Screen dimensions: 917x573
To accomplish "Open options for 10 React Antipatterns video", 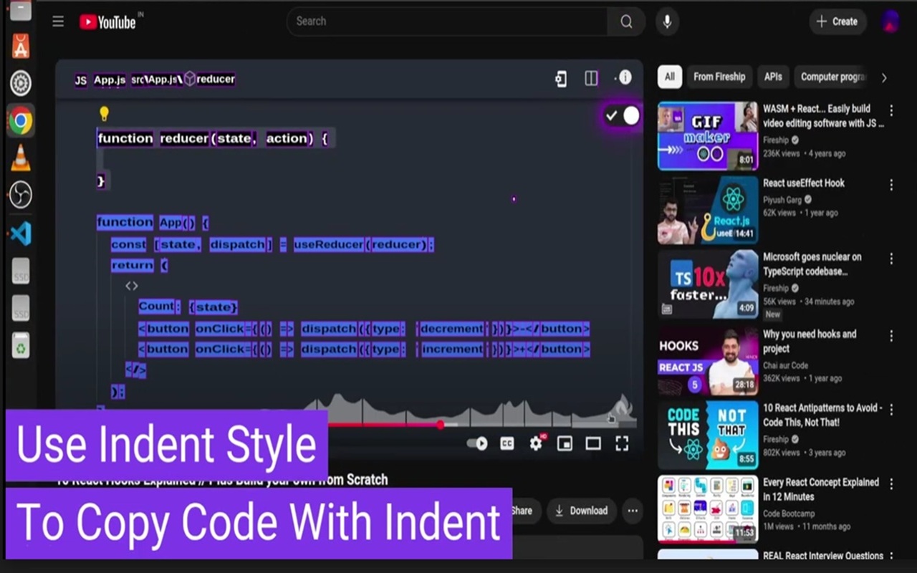I will click(891, 410).
